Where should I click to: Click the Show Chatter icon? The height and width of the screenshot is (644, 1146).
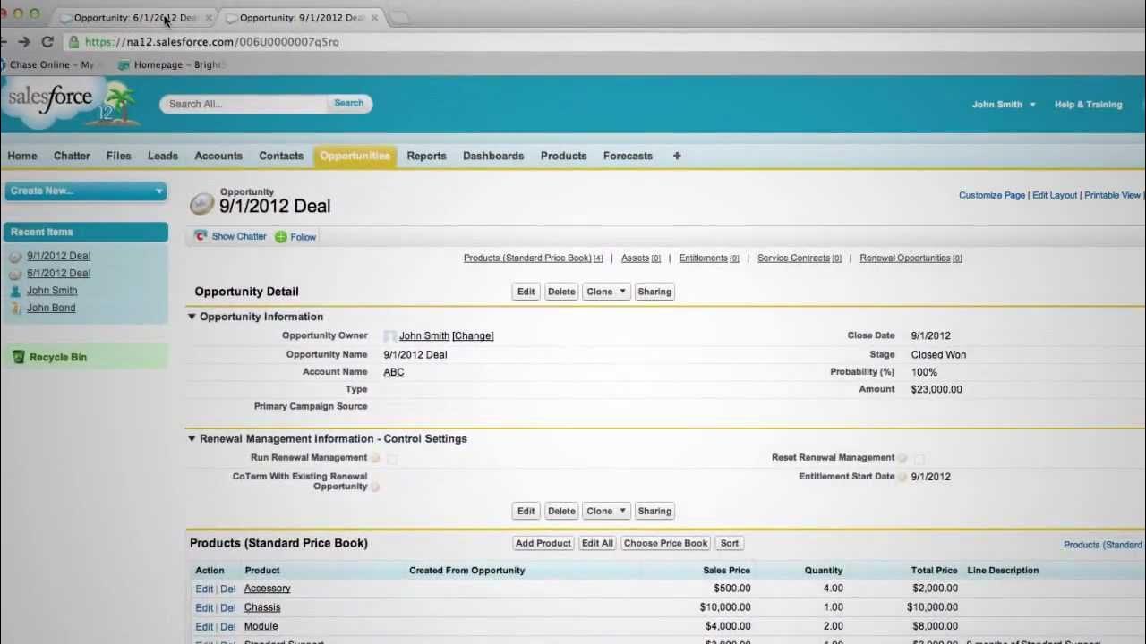(201, 236)
